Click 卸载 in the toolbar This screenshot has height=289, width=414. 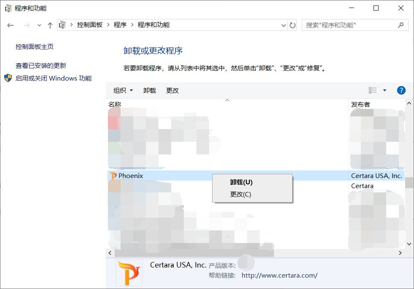pos(150,90)
